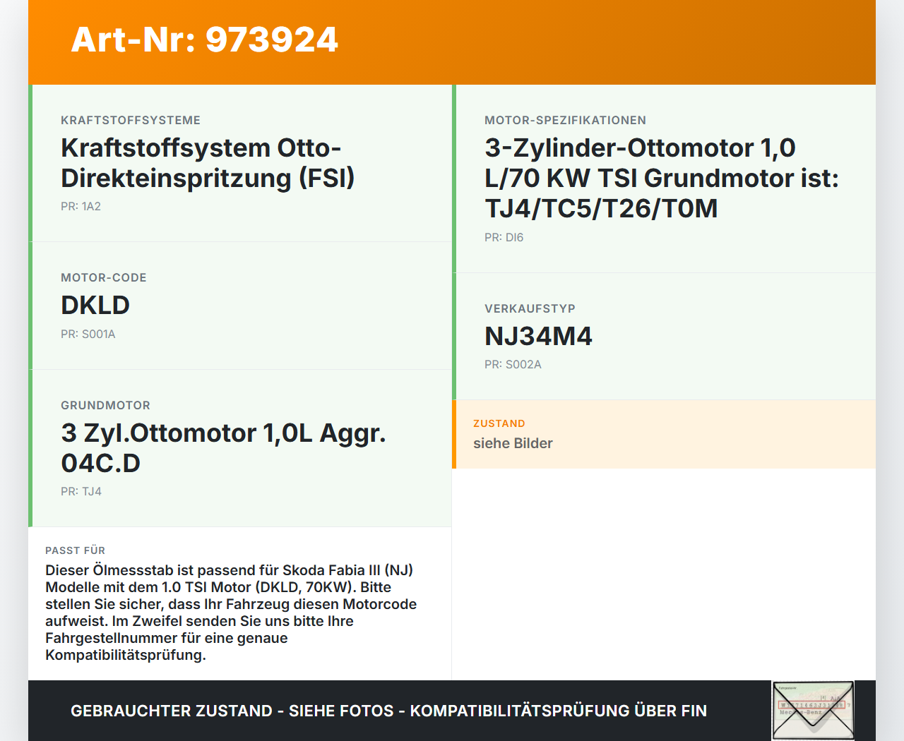Click '3 Zyl.Ottomotor 1,0L Aggr. 04C.D' text

223,448
